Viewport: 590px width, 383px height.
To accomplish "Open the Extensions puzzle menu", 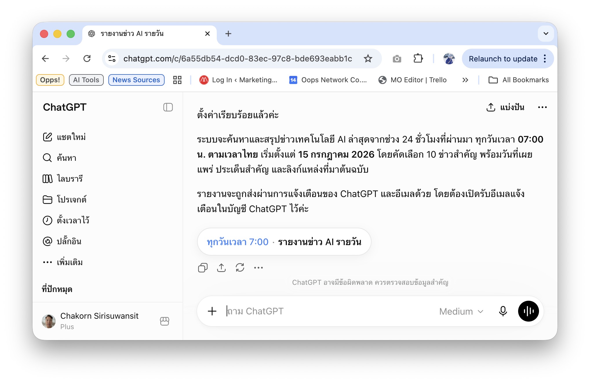I will click(x=418, y=59).
